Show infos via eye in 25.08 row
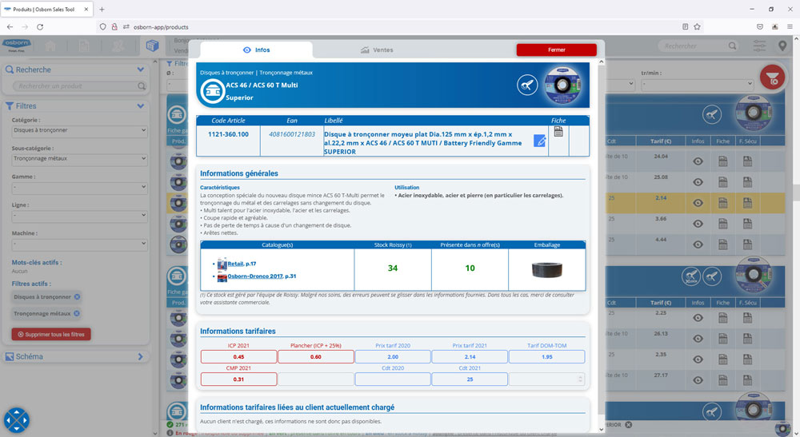800x437 pixels. pyautogui.click(x=698, y=182)
